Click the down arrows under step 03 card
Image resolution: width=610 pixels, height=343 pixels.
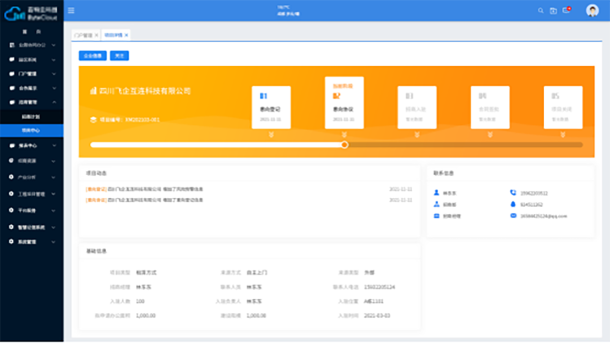tap(417, 135)
